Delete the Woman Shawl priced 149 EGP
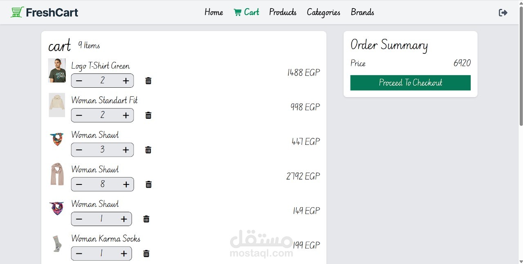 coord(146,219)
